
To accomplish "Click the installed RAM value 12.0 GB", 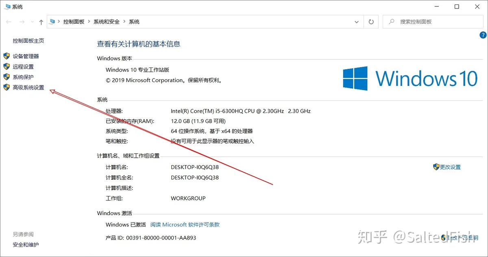I will (x=198, y=121).
